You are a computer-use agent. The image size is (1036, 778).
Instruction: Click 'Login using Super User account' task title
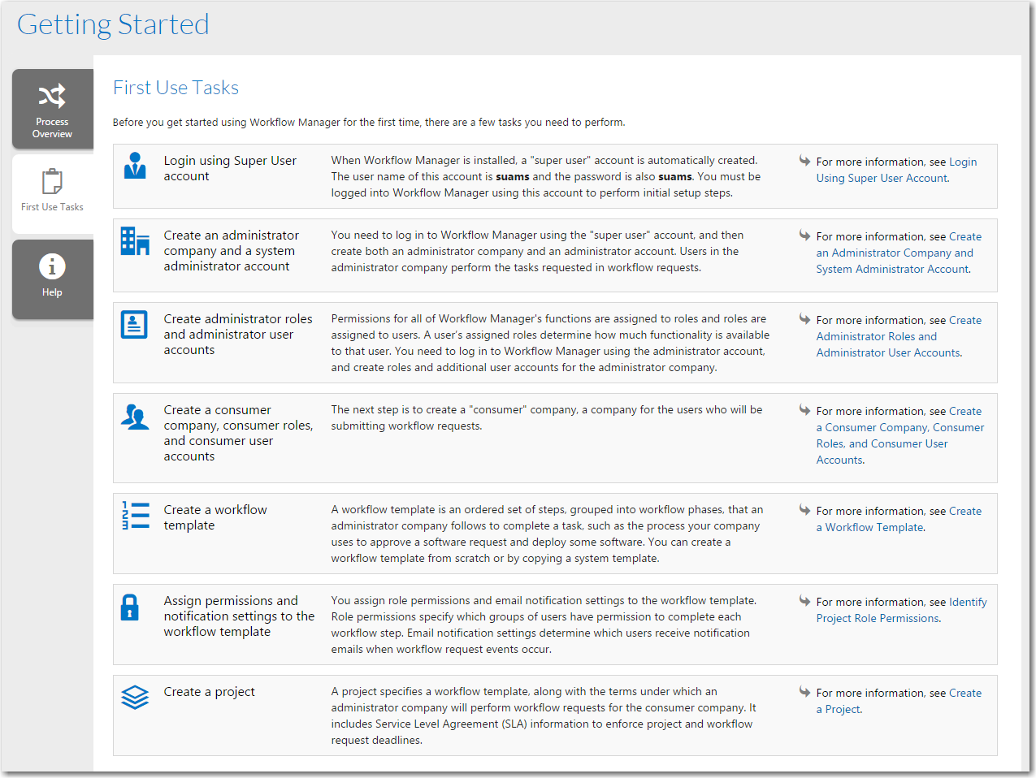[230, 168]
